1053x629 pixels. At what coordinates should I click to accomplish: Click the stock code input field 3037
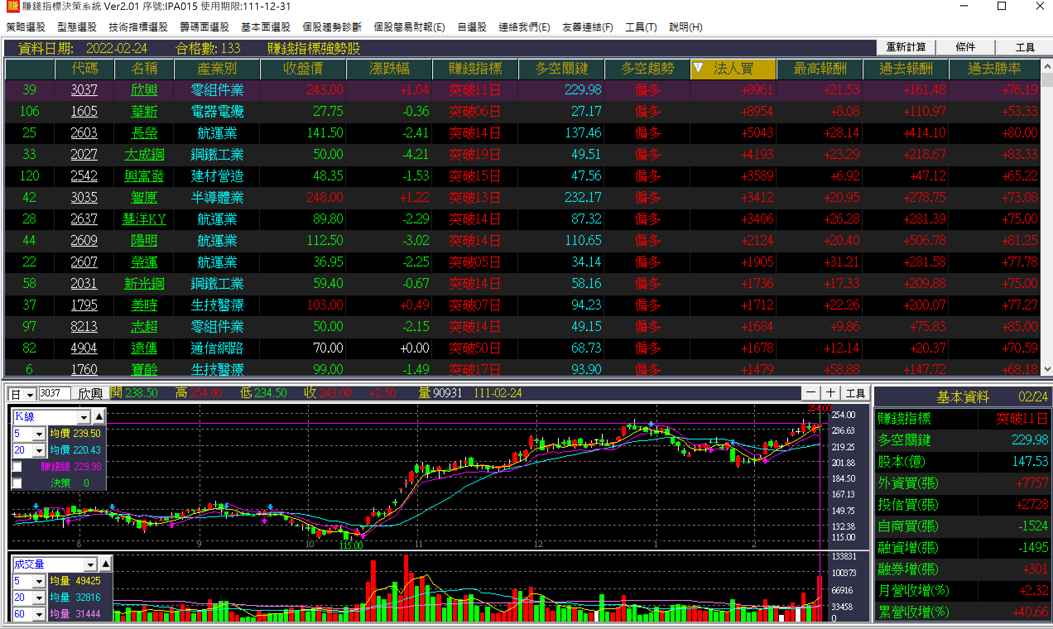pyautogui.click(x=54, y=394)
